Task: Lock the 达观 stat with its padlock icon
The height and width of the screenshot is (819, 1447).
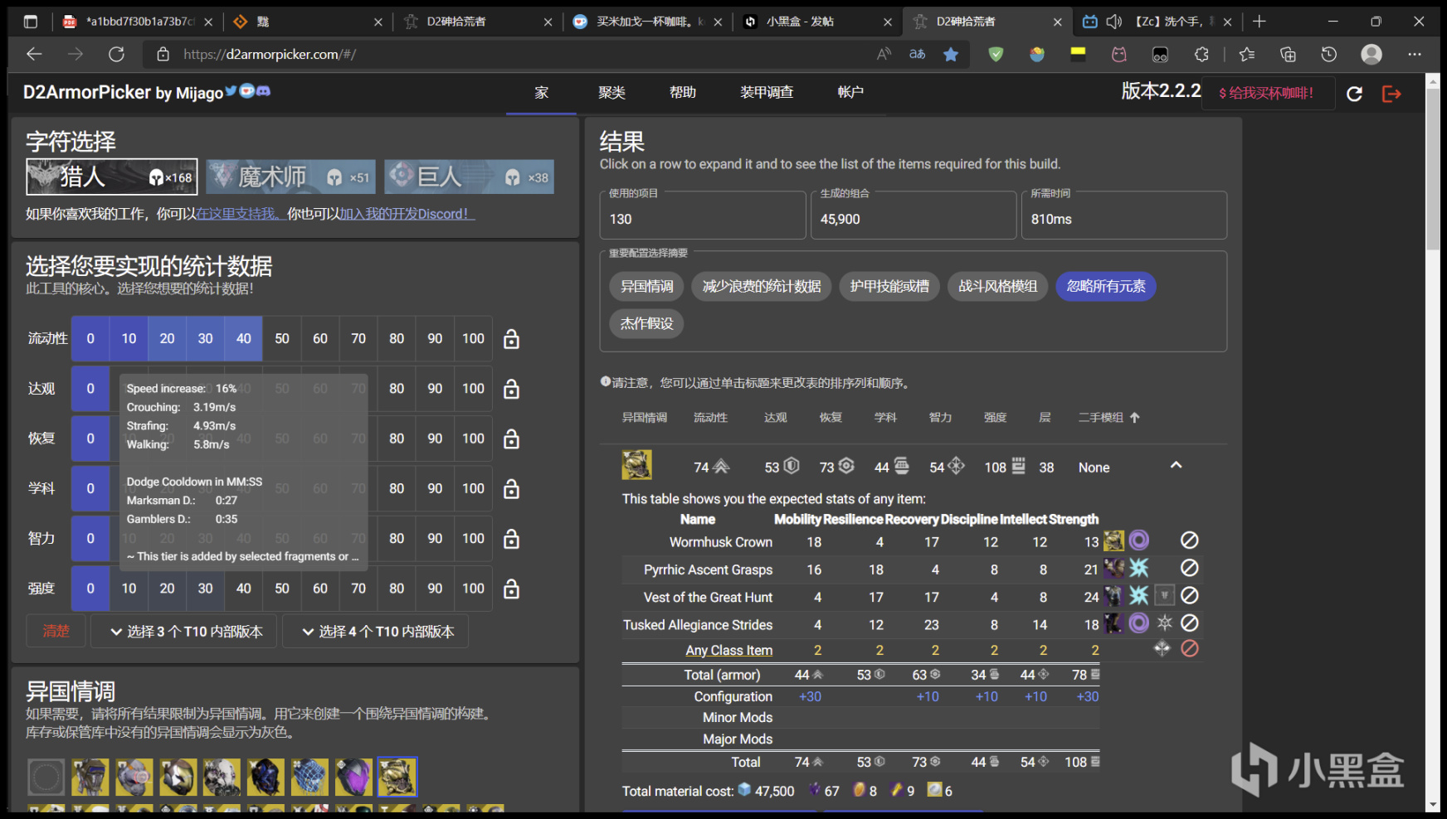Action: pyautogui.click(x=512, y=389)
